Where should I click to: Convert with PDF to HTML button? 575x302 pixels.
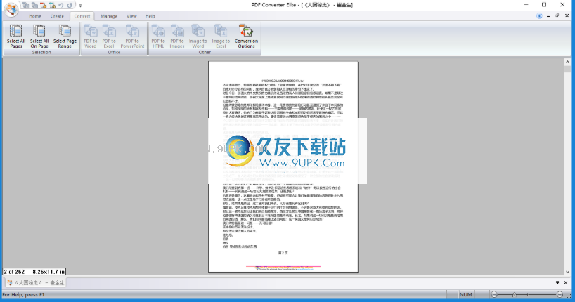pyautogui.click(x=158, y=37)
